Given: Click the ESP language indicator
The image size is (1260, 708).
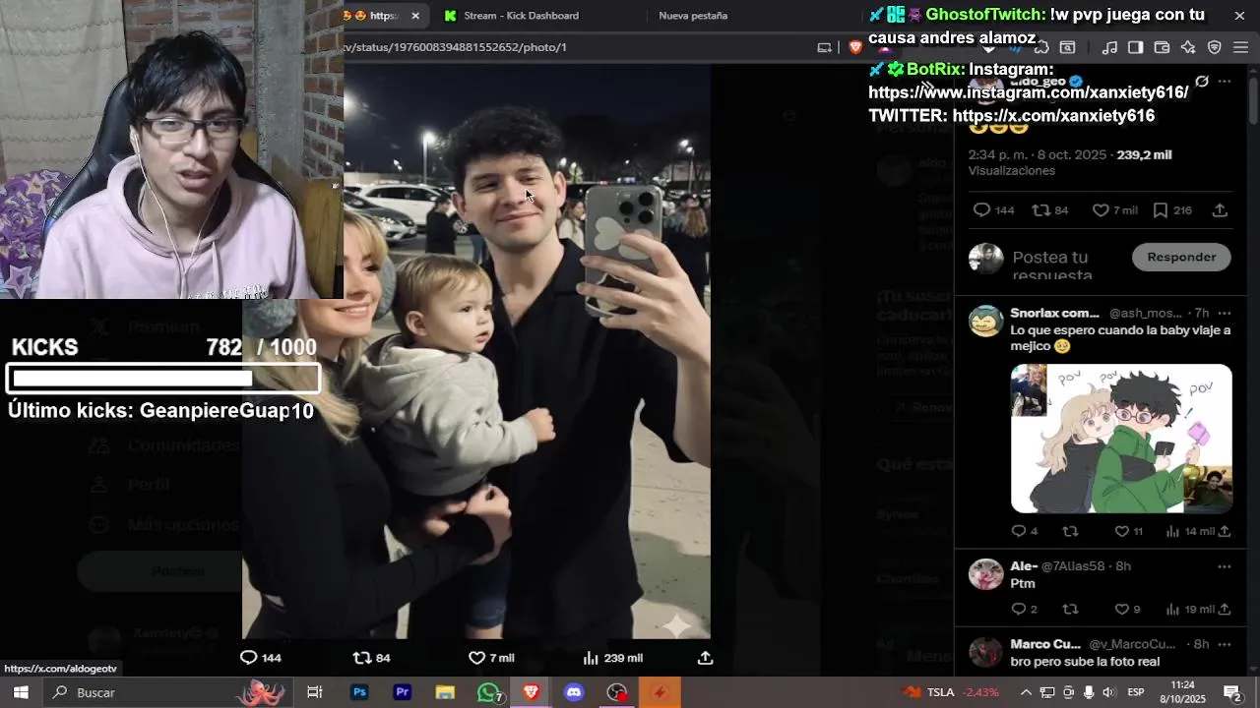Looking at the screenshot, I should tap(1136, 692).
